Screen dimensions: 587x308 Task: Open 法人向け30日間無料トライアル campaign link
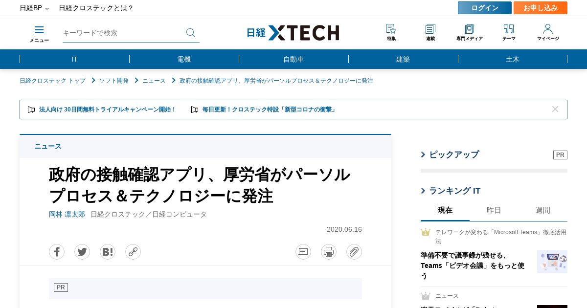click(107, 110)
